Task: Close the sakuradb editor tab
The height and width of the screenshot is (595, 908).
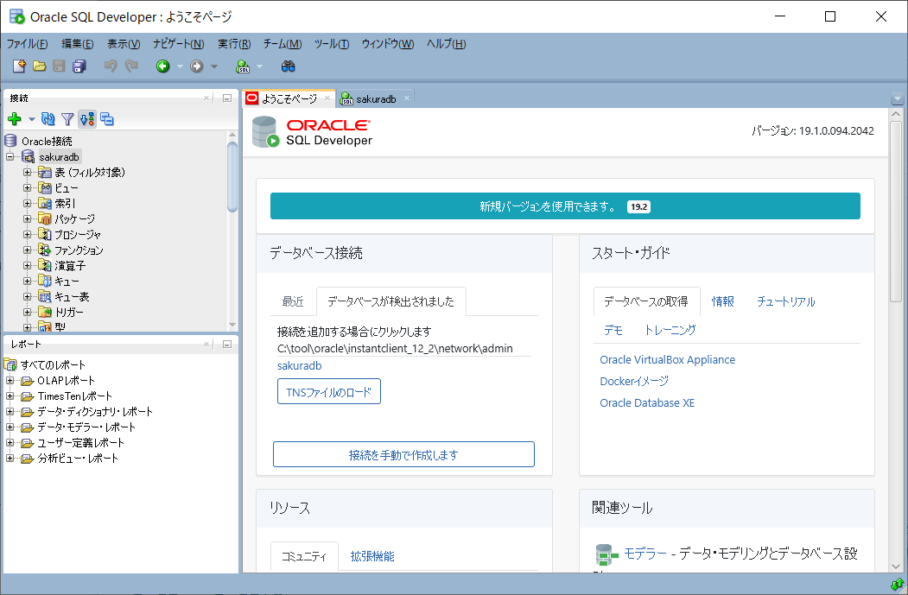Action: point(407,98)
